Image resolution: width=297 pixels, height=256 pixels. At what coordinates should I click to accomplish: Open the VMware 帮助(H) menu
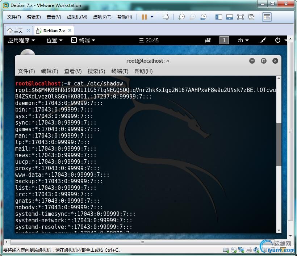click(125, 17)
